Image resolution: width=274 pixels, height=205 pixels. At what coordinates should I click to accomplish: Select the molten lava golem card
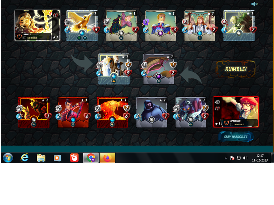(112, 112)
